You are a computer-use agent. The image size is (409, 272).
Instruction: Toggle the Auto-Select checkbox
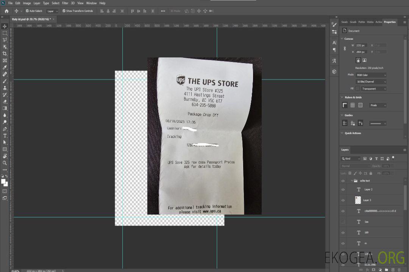tap(27, 11)
